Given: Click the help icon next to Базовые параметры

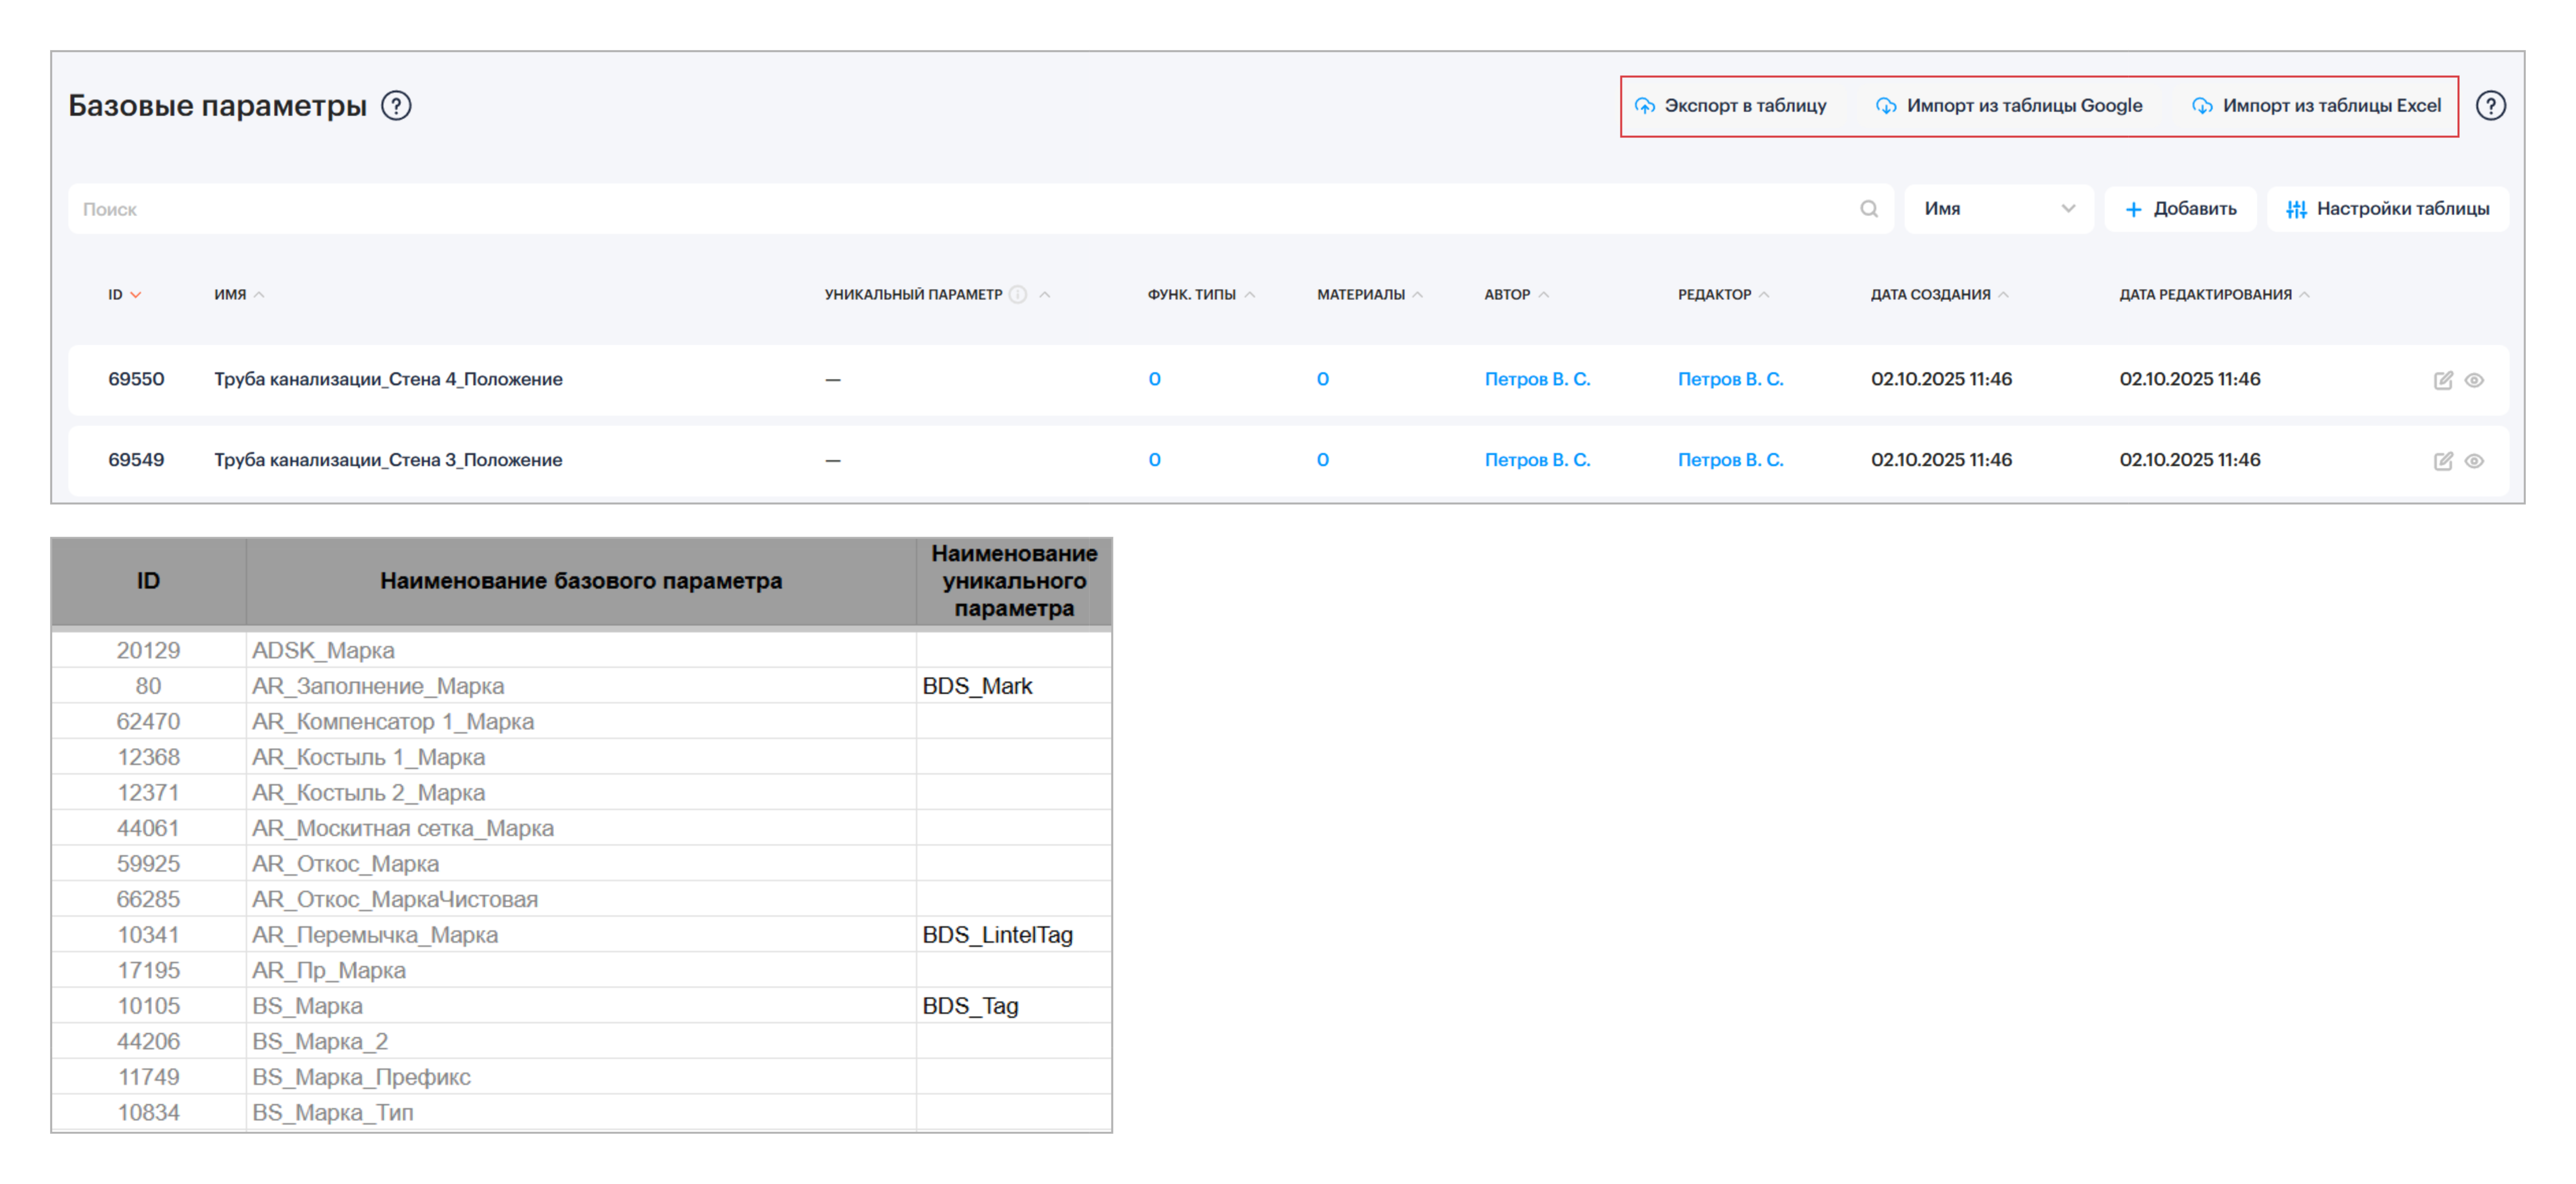Looking at the screenshot, I should click(x=396, y=106).
